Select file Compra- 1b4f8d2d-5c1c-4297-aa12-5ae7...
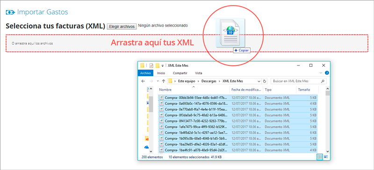 pyautogui.click(x=238, y=133)
